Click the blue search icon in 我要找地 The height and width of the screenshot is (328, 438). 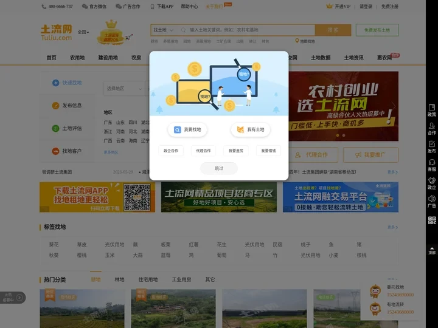coord(178,130)
